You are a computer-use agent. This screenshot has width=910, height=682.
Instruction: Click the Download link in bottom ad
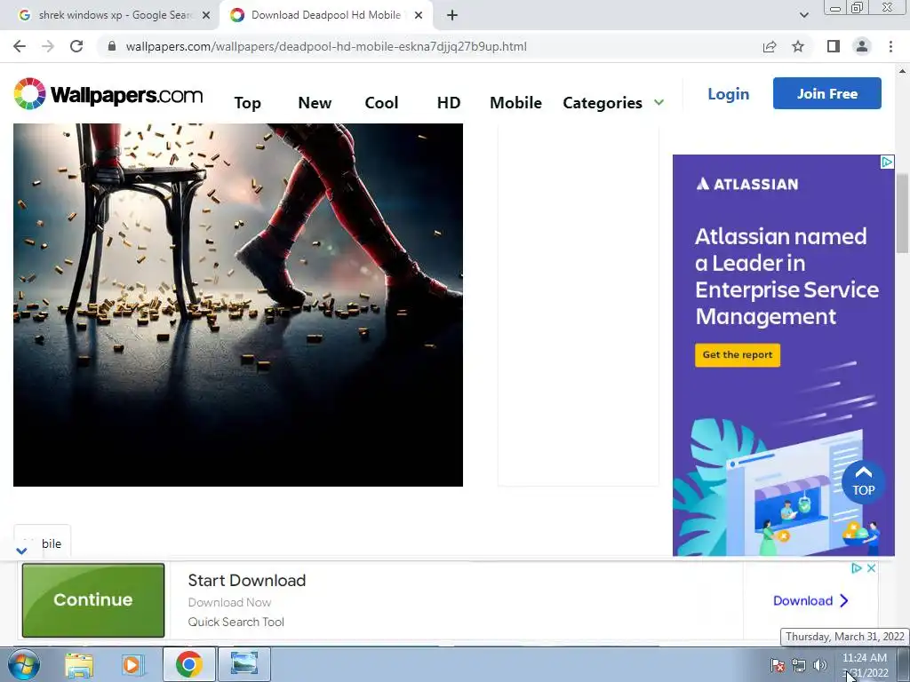(x=810, y=601)
